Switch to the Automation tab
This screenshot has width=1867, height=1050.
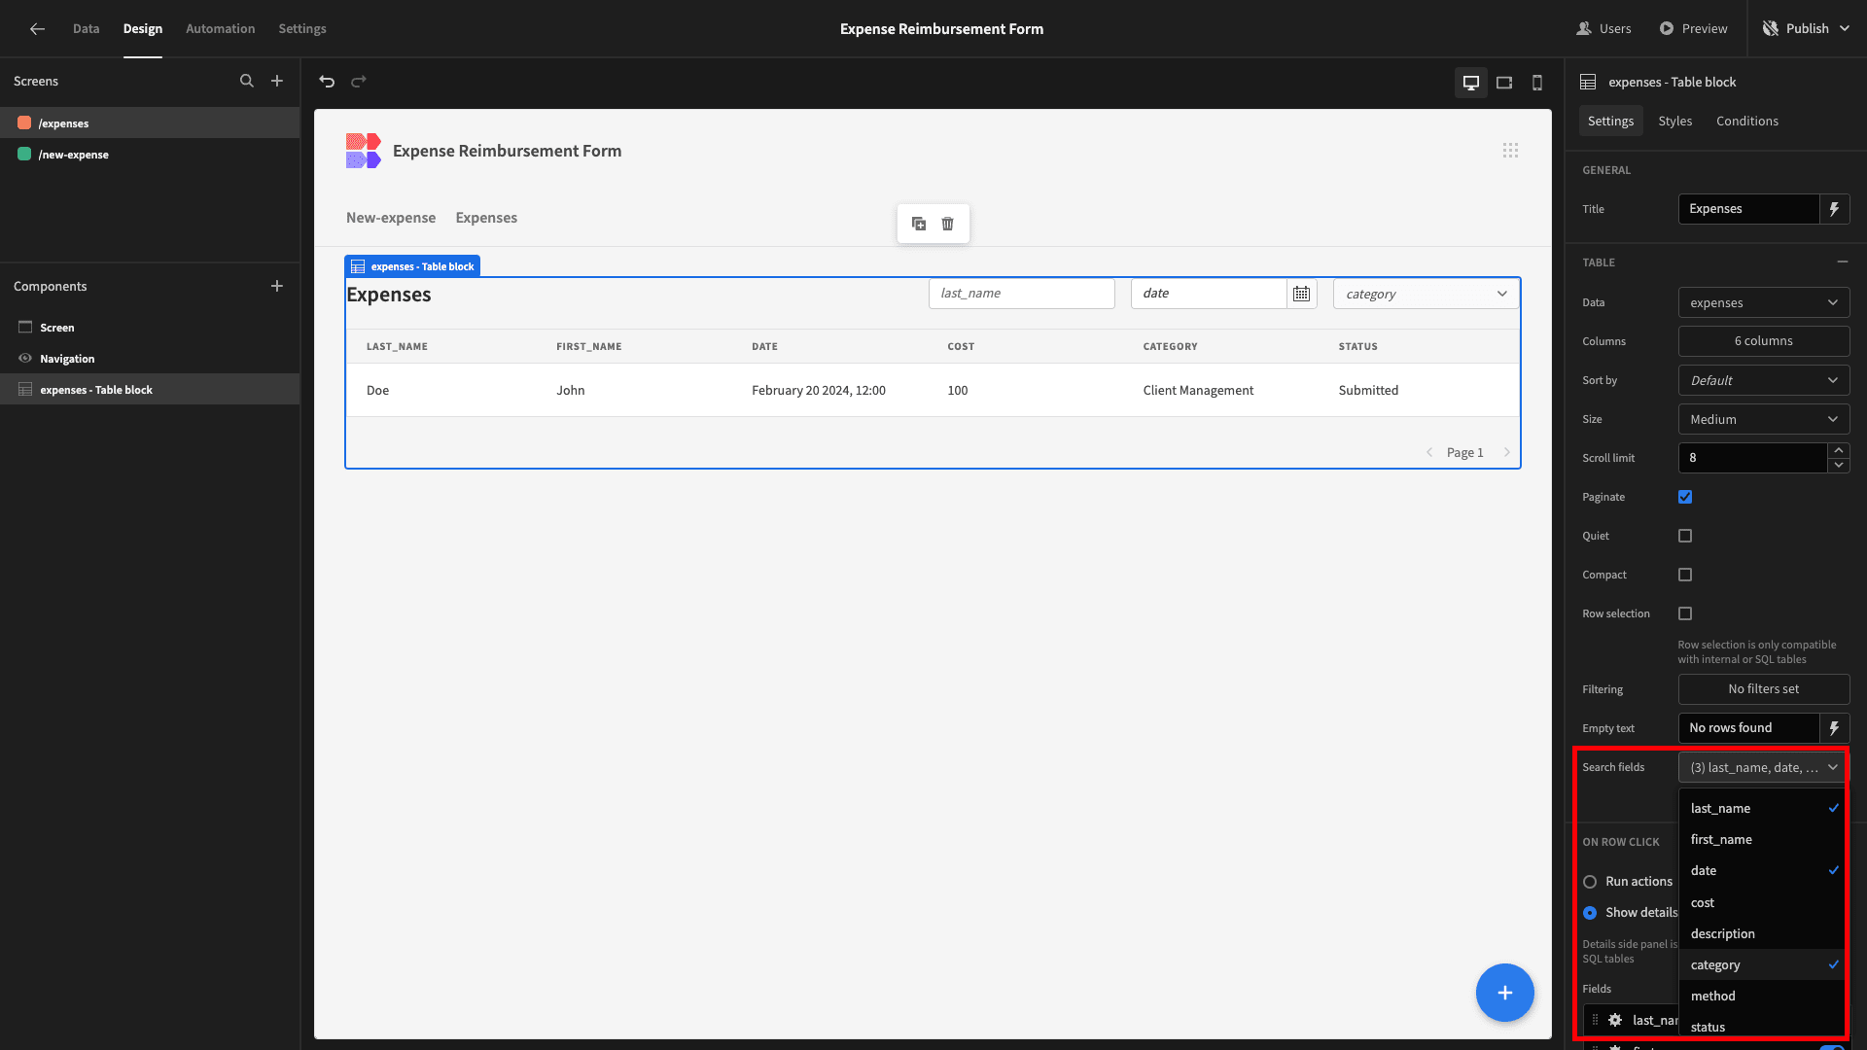point(221,29)
